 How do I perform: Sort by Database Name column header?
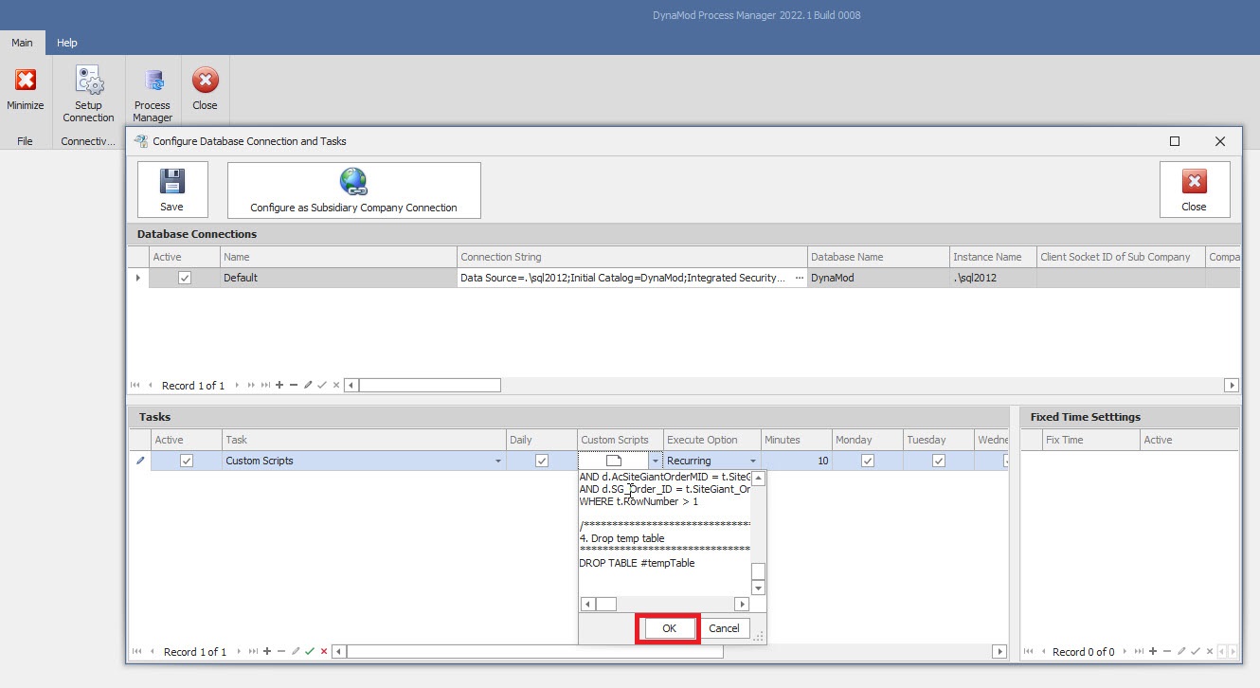(x=878, y=257)
